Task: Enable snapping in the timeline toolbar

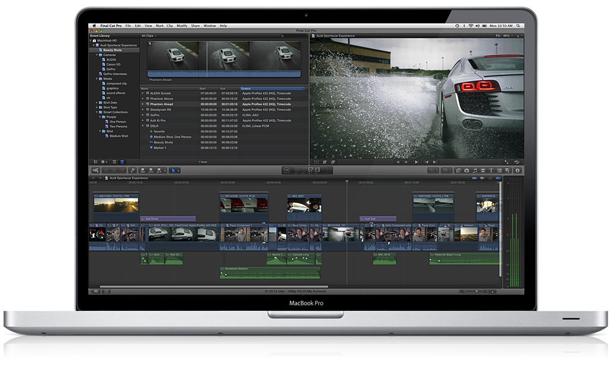Action: [498, 178]
